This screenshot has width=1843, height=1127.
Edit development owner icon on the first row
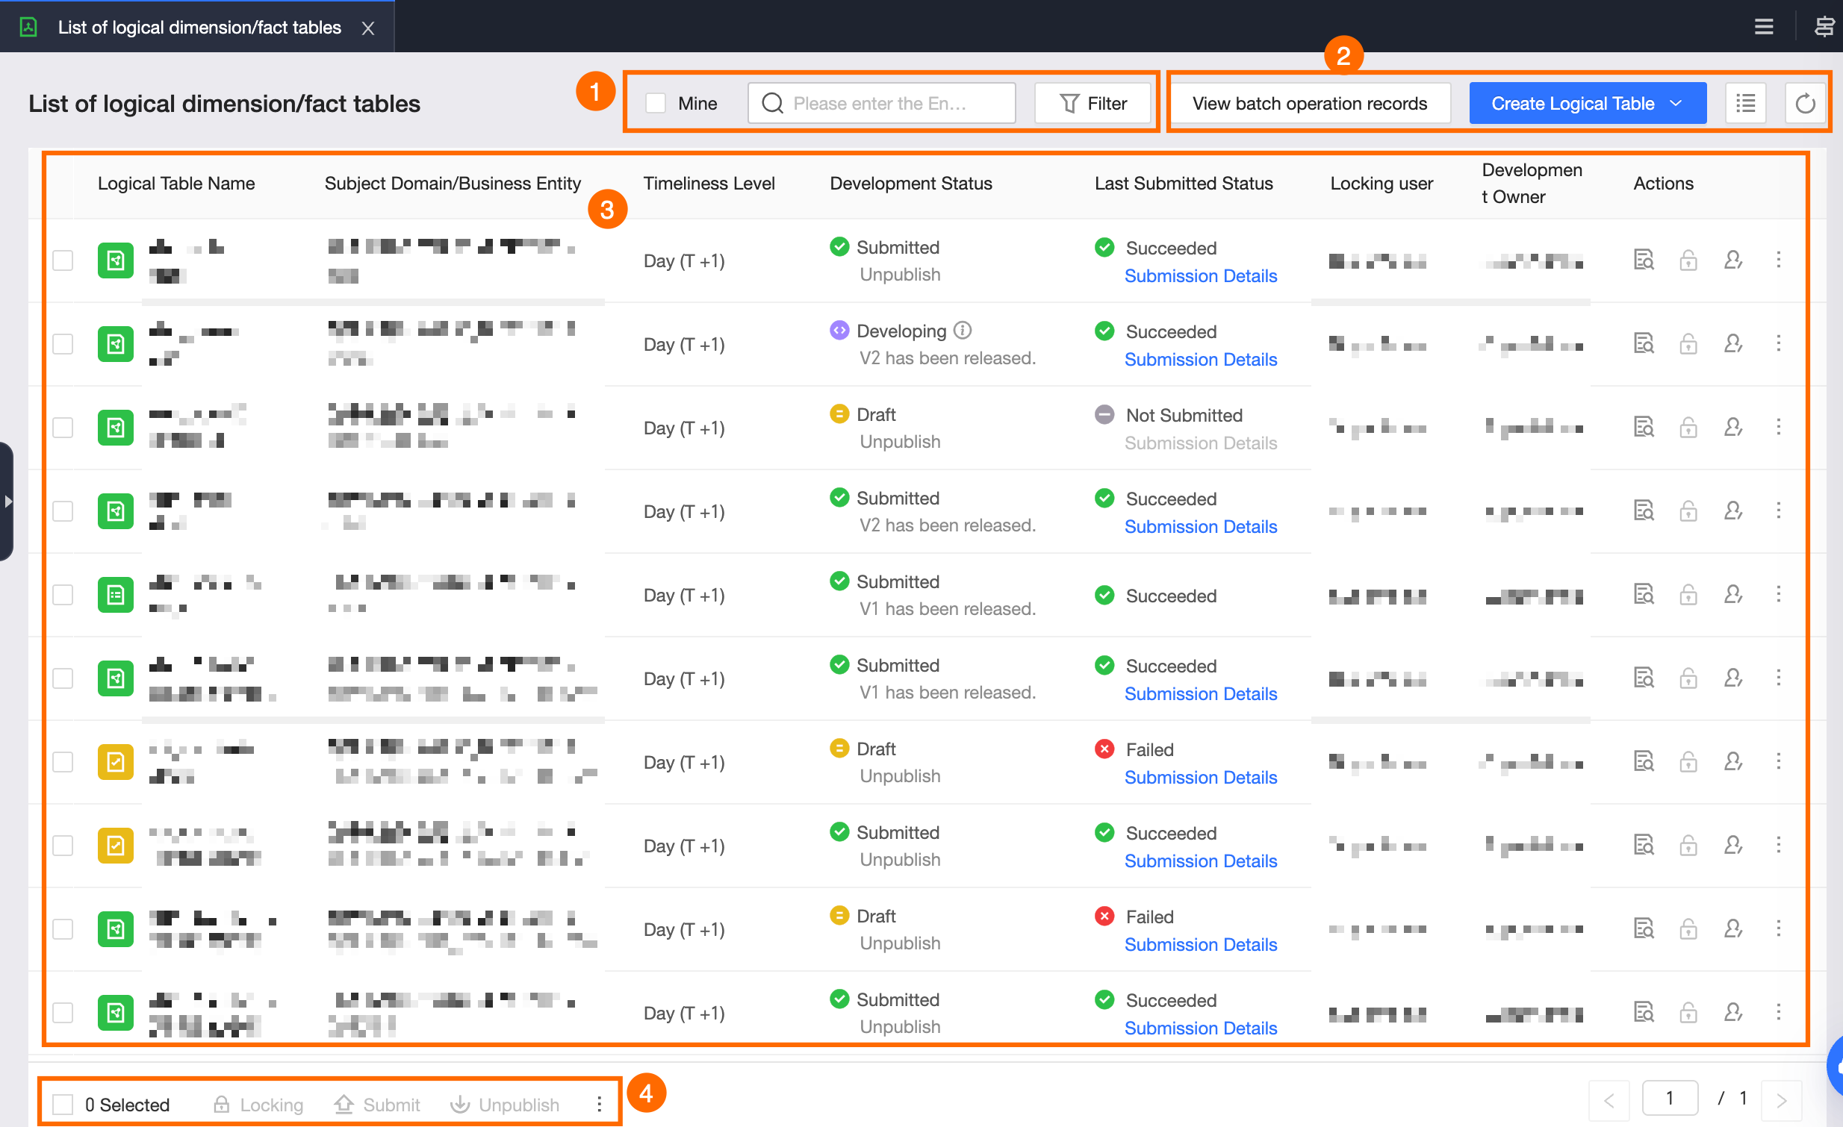[1733, 260]
